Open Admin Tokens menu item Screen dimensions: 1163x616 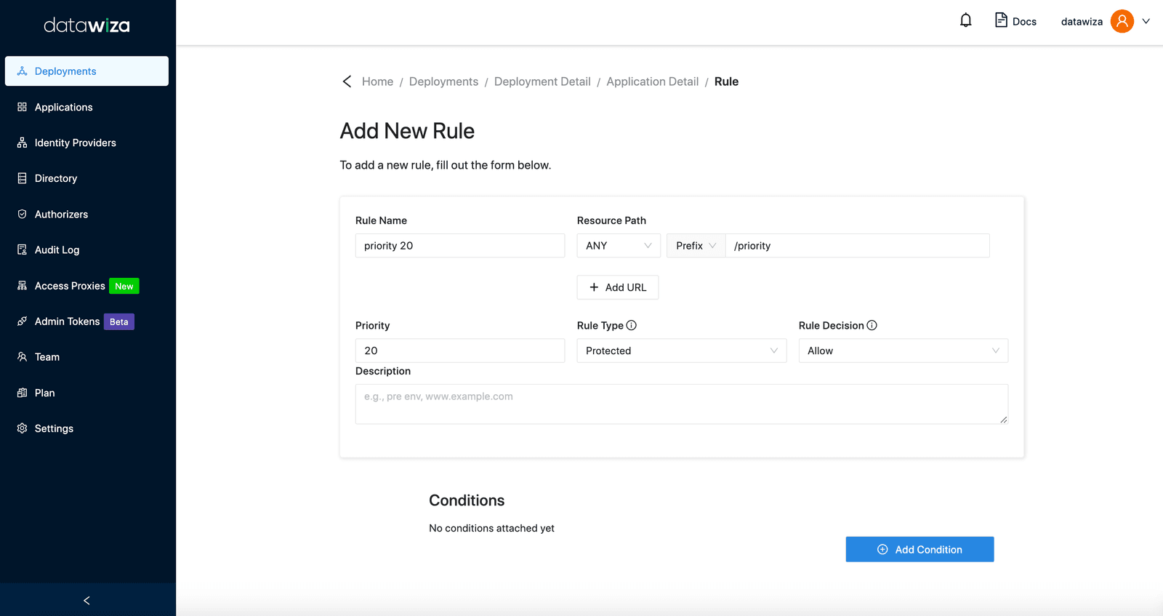click(x=86, y=321)
